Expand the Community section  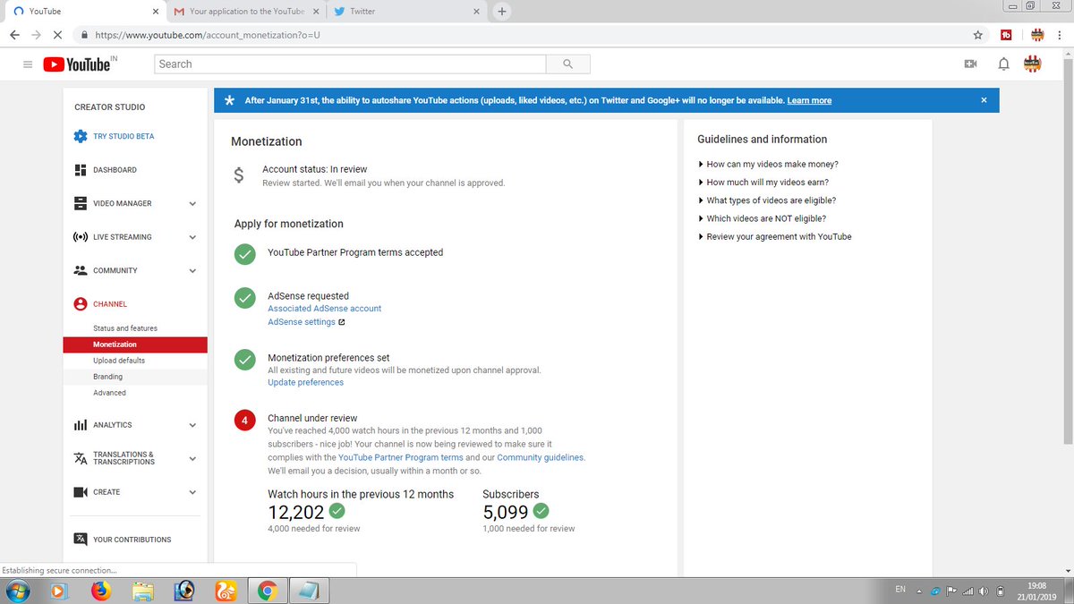pyautogui.click(x=192, y=271)
